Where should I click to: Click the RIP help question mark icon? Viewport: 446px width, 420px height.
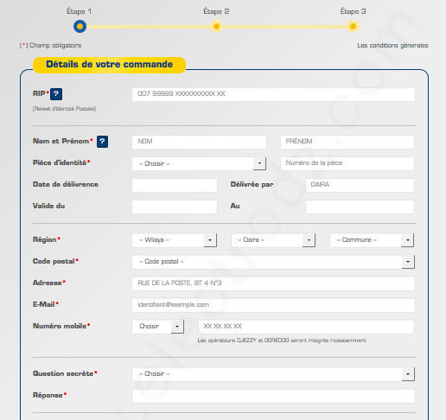click(x=56, y=94)
